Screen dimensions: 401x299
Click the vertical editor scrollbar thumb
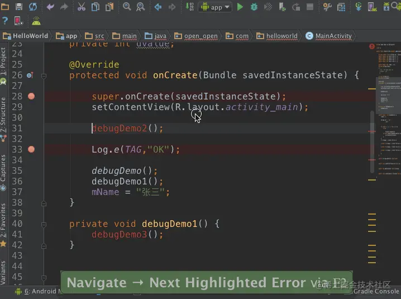(372, 142)
